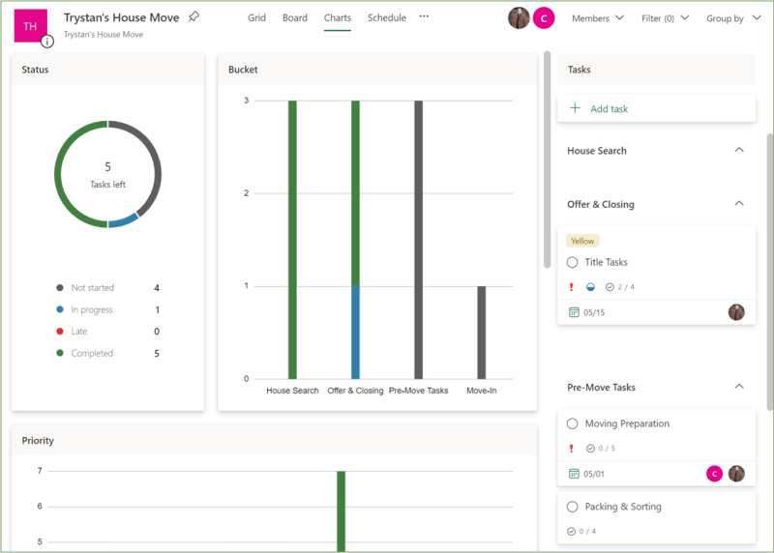Click the tasks pane vertical scrollbar
Screen dimensions: 774x553
(770, 272)
